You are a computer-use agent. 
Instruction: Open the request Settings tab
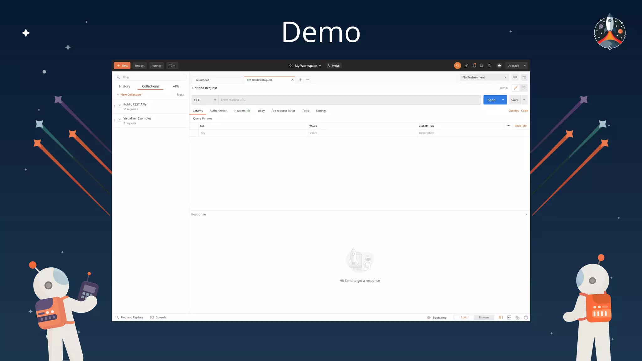tap(321, 111)
